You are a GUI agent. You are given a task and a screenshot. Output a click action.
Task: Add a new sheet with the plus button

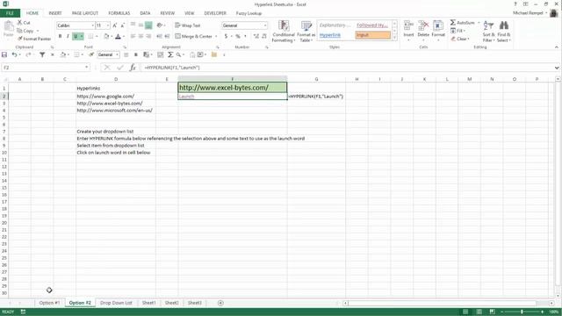(220, 303)
